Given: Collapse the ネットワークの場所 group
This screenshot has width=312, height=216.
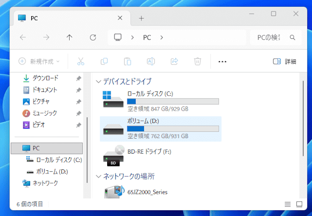Looking at the screenshot, I should click(98, 176).
